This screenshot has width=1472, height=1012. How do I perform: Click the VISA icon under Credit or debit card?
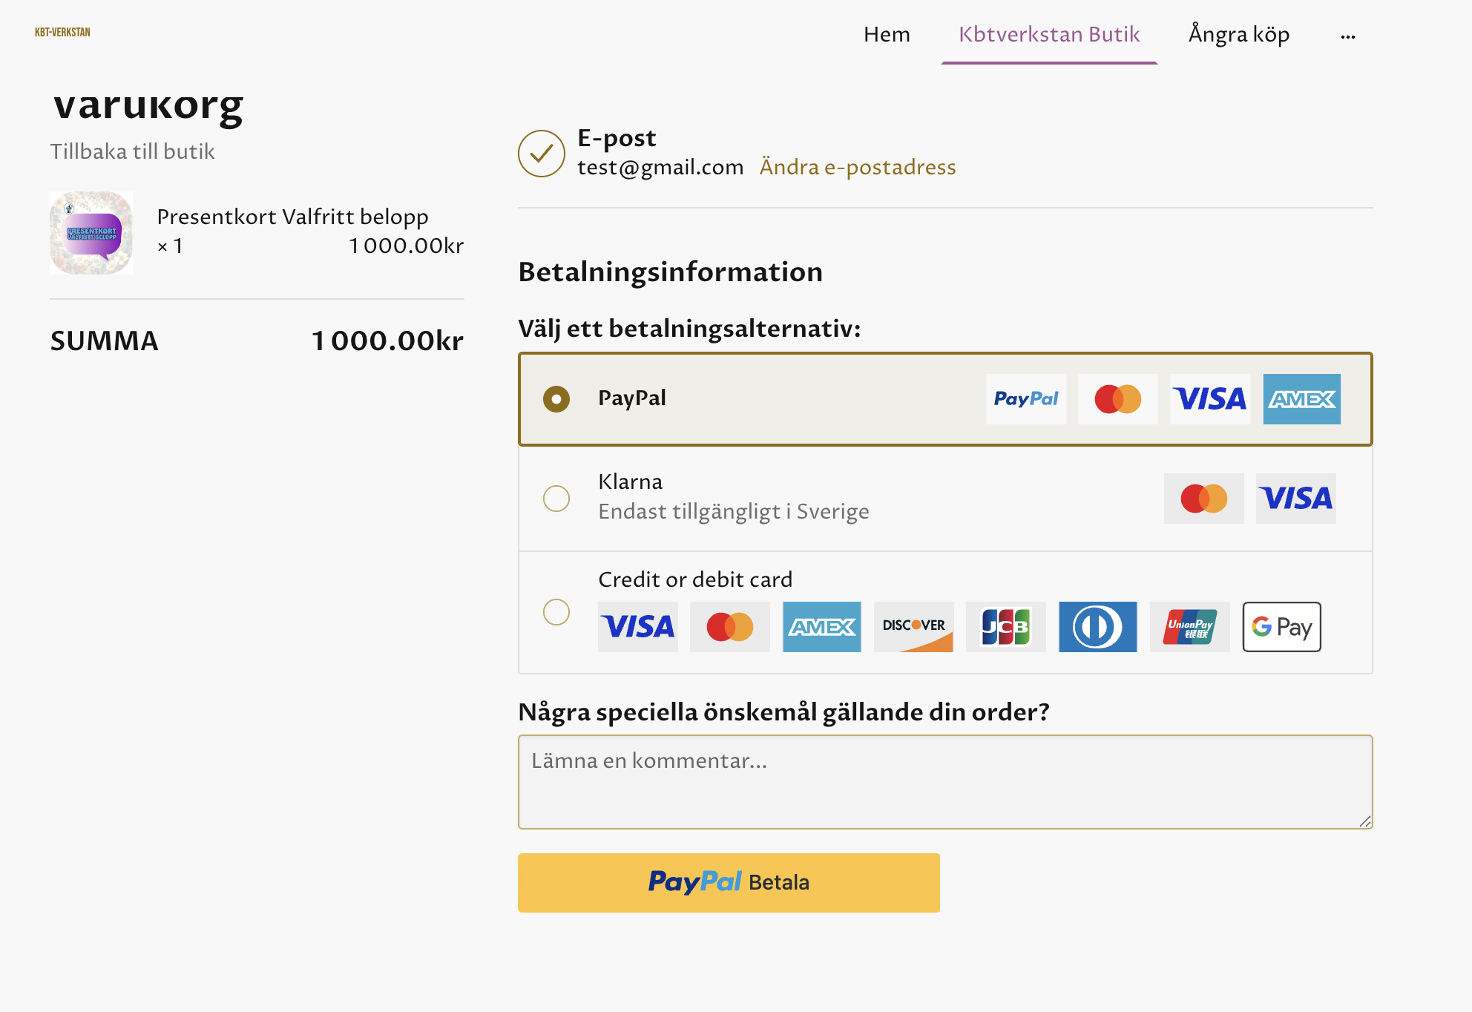(638, 627)
